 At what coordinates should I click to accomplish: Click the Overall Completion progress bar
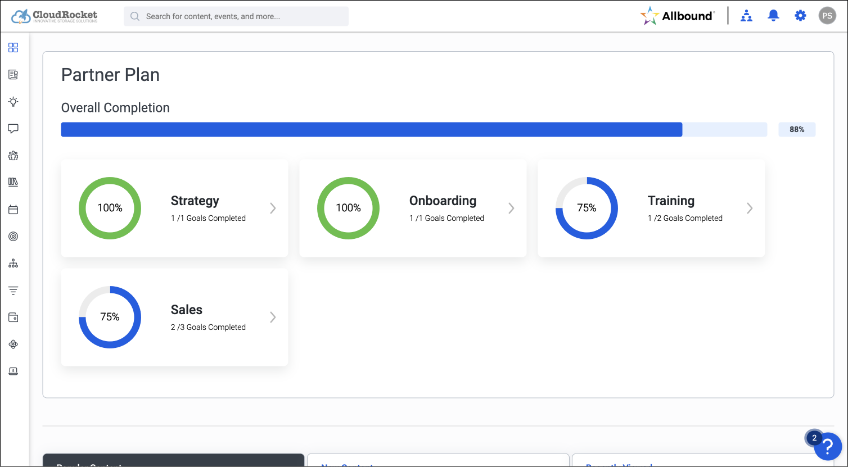click(x=414, y=129)
